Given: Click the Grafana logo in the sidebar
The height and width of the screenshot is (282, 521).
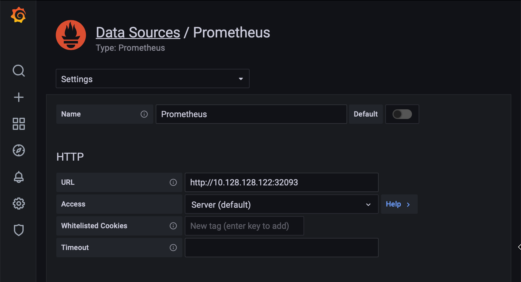Looking at the screenshot, I should pos(18,15).
